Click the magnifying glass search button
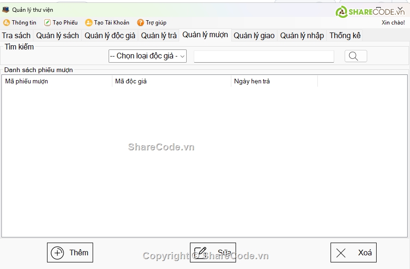The image size is (410, 269). 355,57
